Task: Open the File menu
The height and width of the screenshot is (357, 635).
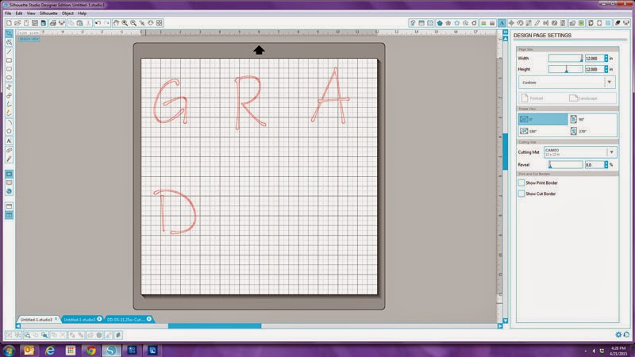Action: [x=8, y=13]
